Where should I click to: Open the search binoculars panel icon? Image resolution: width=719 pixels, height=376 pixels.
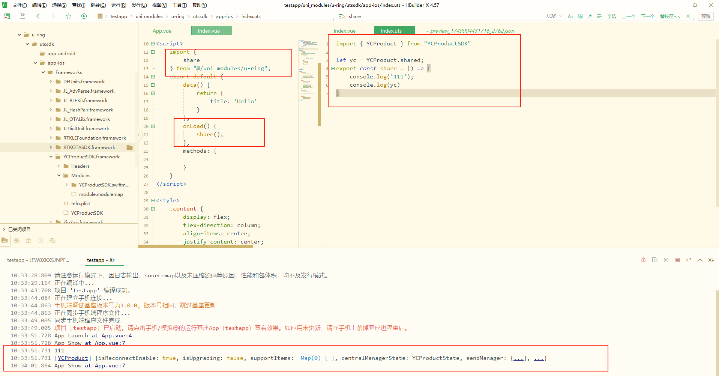[x=17, y=241]
